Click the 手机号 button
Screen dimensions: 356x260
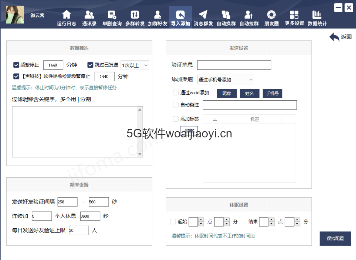pos(272,94)
